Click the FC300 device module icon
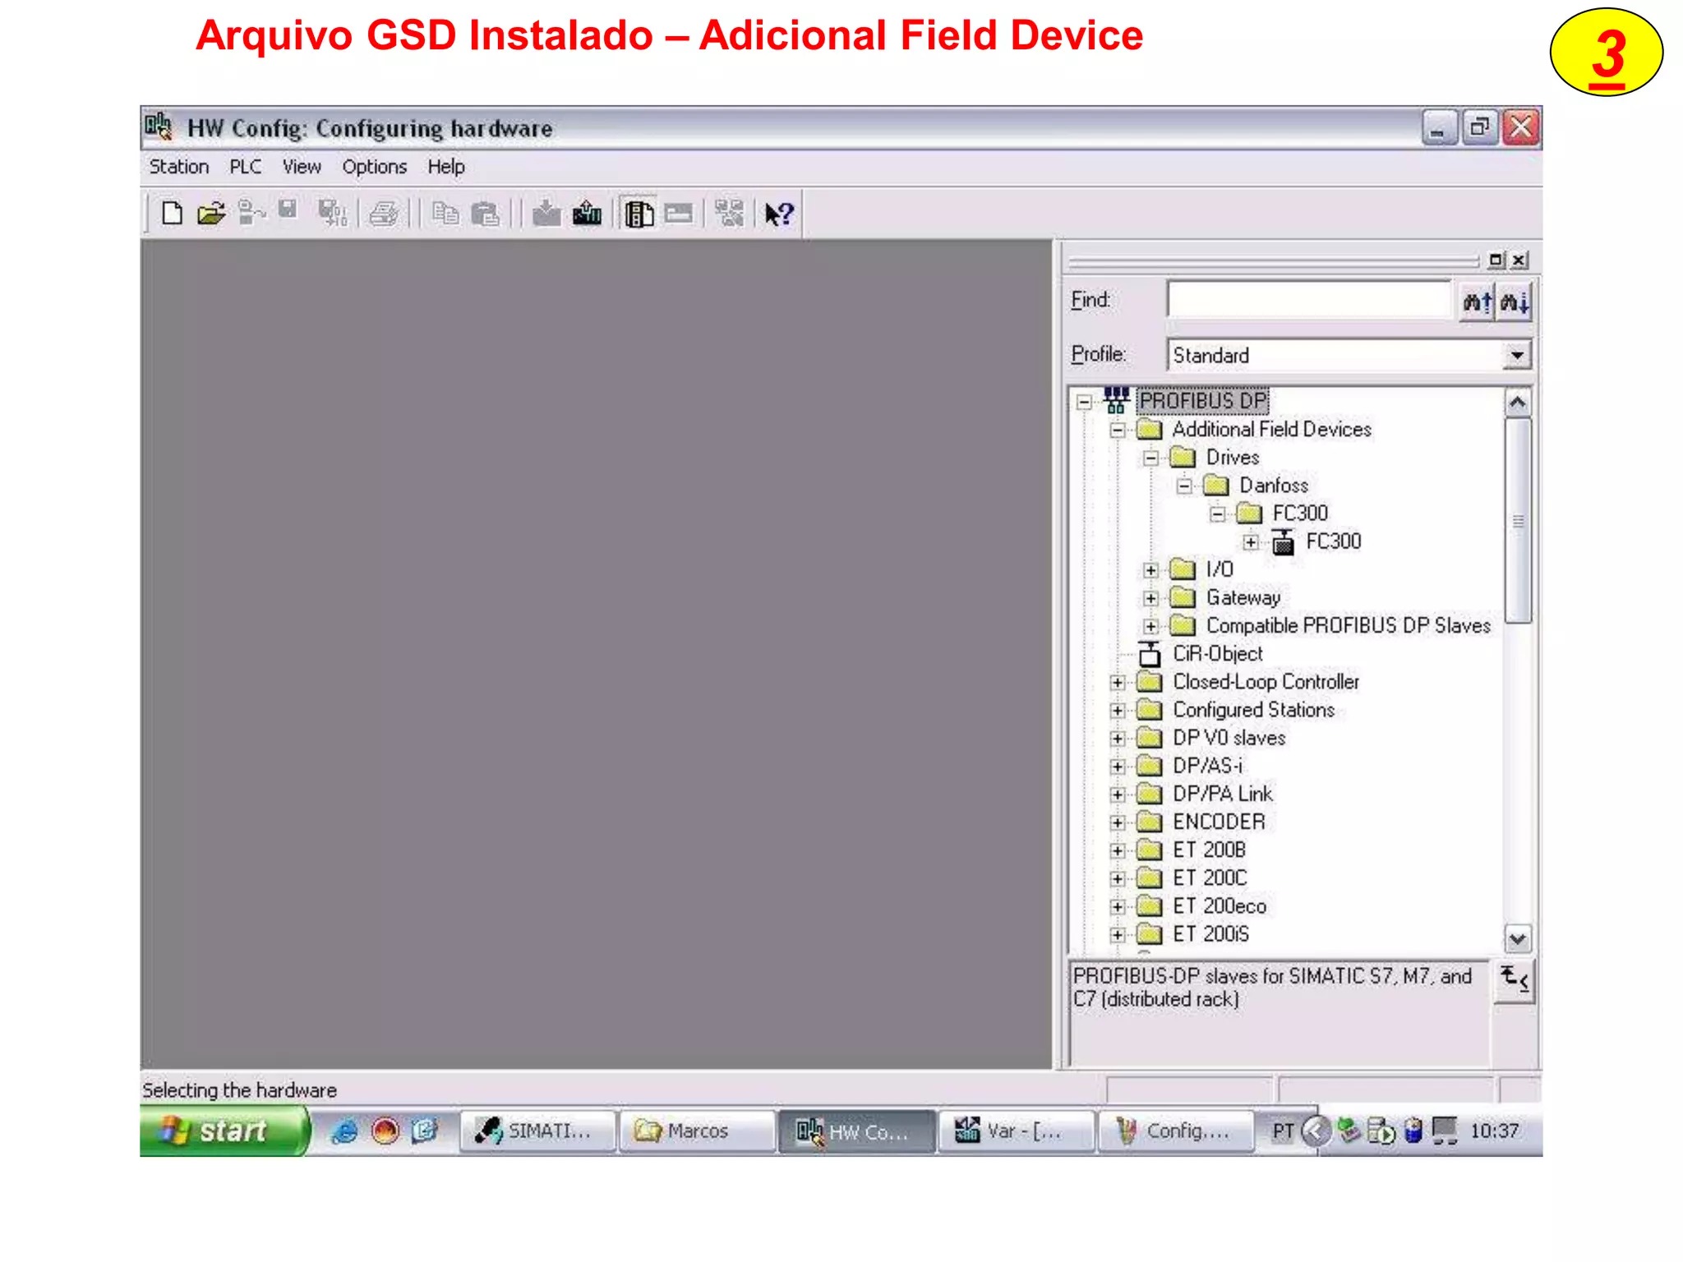Screen dimensions: 1683x1262 1283,541
